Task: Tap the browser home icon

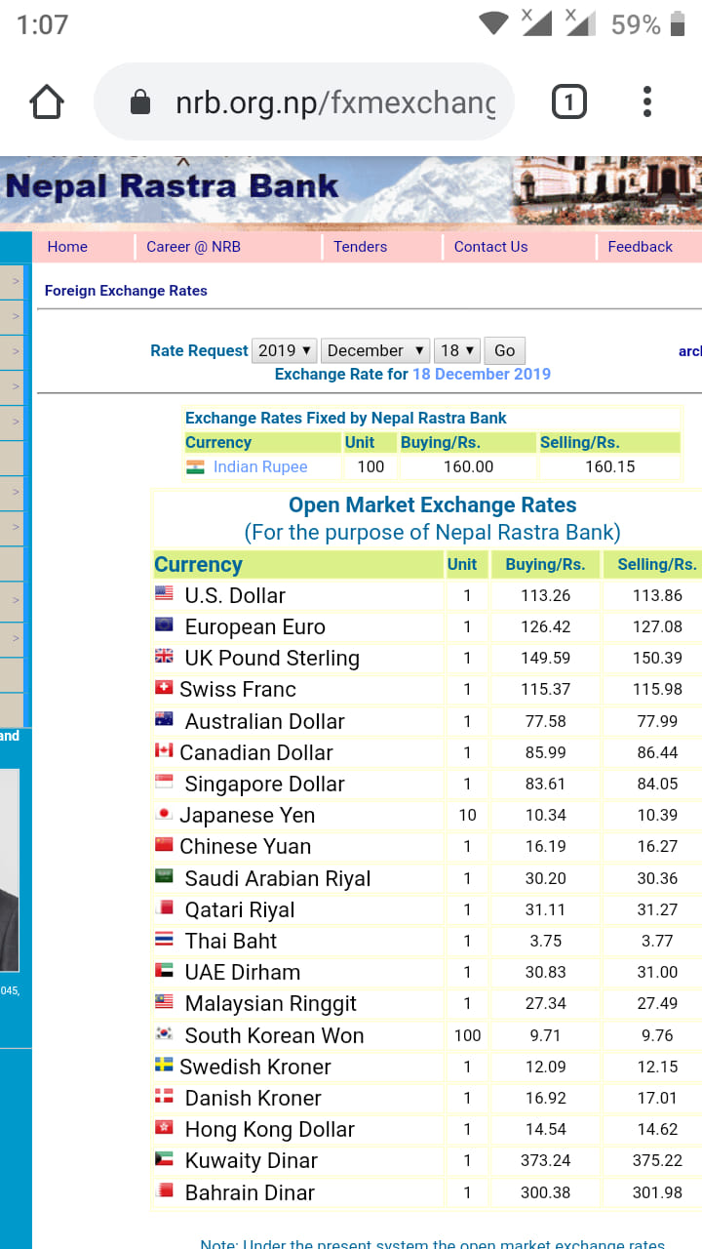Action: coord(47,101)
